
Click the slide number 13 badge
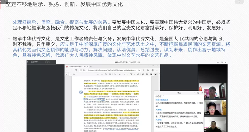coord(239,2)
